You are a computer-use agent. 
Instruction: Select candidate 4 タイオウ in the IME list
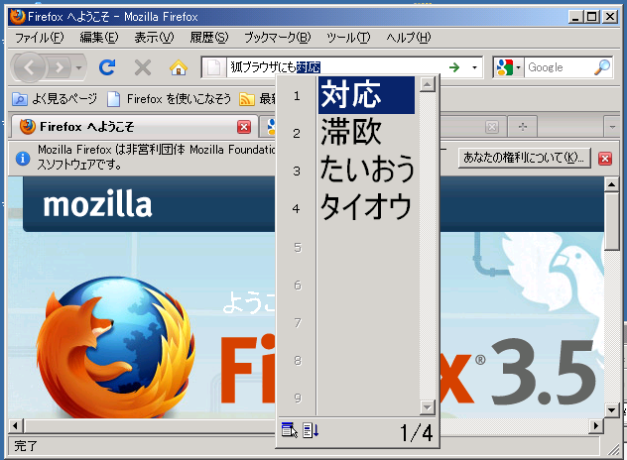(367, 207)
